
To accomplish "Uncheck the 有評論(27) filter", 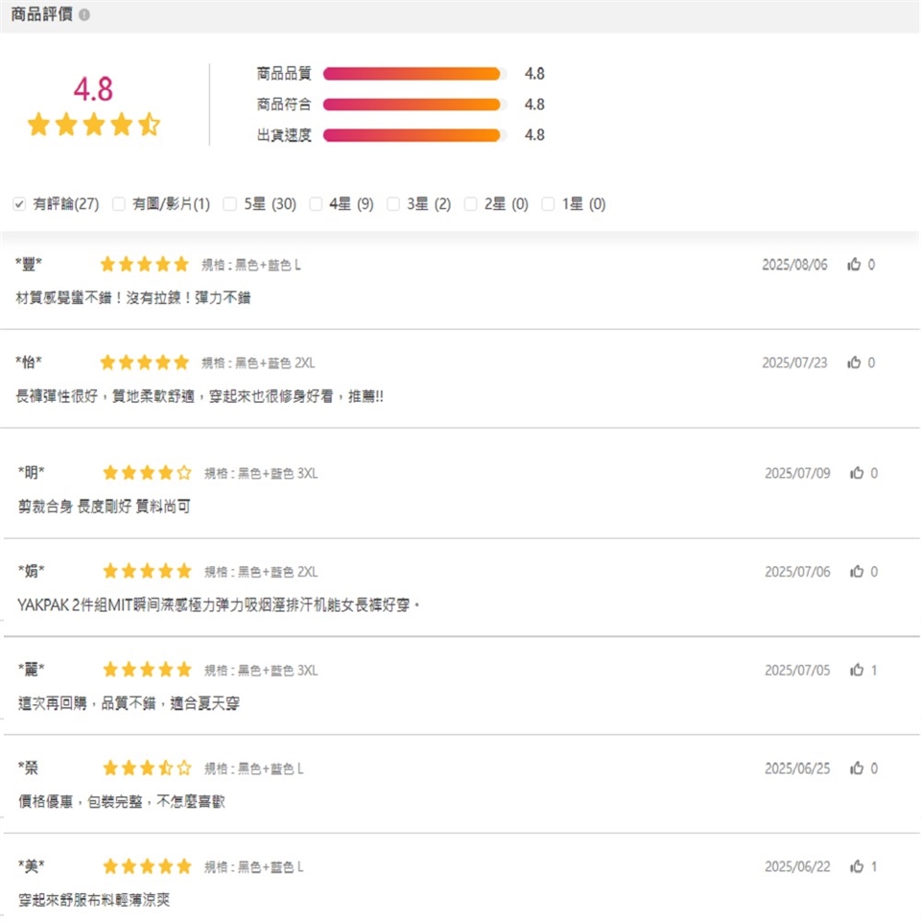I will pos(20,204).
